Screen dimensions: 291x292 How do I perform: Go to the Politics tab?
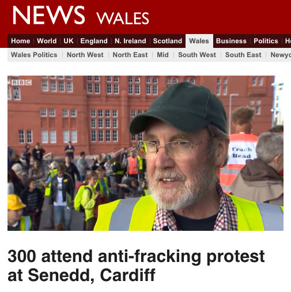pos(266,41)
